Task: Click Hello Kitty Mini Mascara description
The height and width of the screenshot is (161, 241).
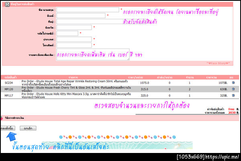Action: [76, 96]
